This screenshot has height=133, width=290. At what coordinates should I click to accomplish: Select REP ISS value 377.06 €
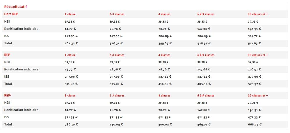255,76
